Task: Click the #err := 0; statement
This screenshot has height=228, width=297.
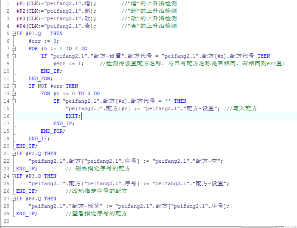Action: click(x=44, y=41)
